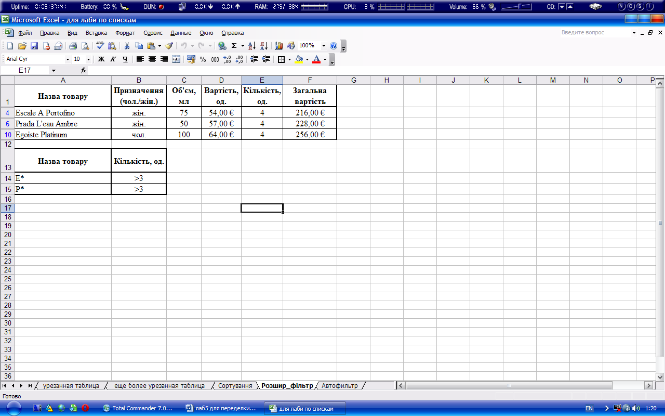
Task: Launch the Chart Wizard icon
Action: (x=279, y=46)
